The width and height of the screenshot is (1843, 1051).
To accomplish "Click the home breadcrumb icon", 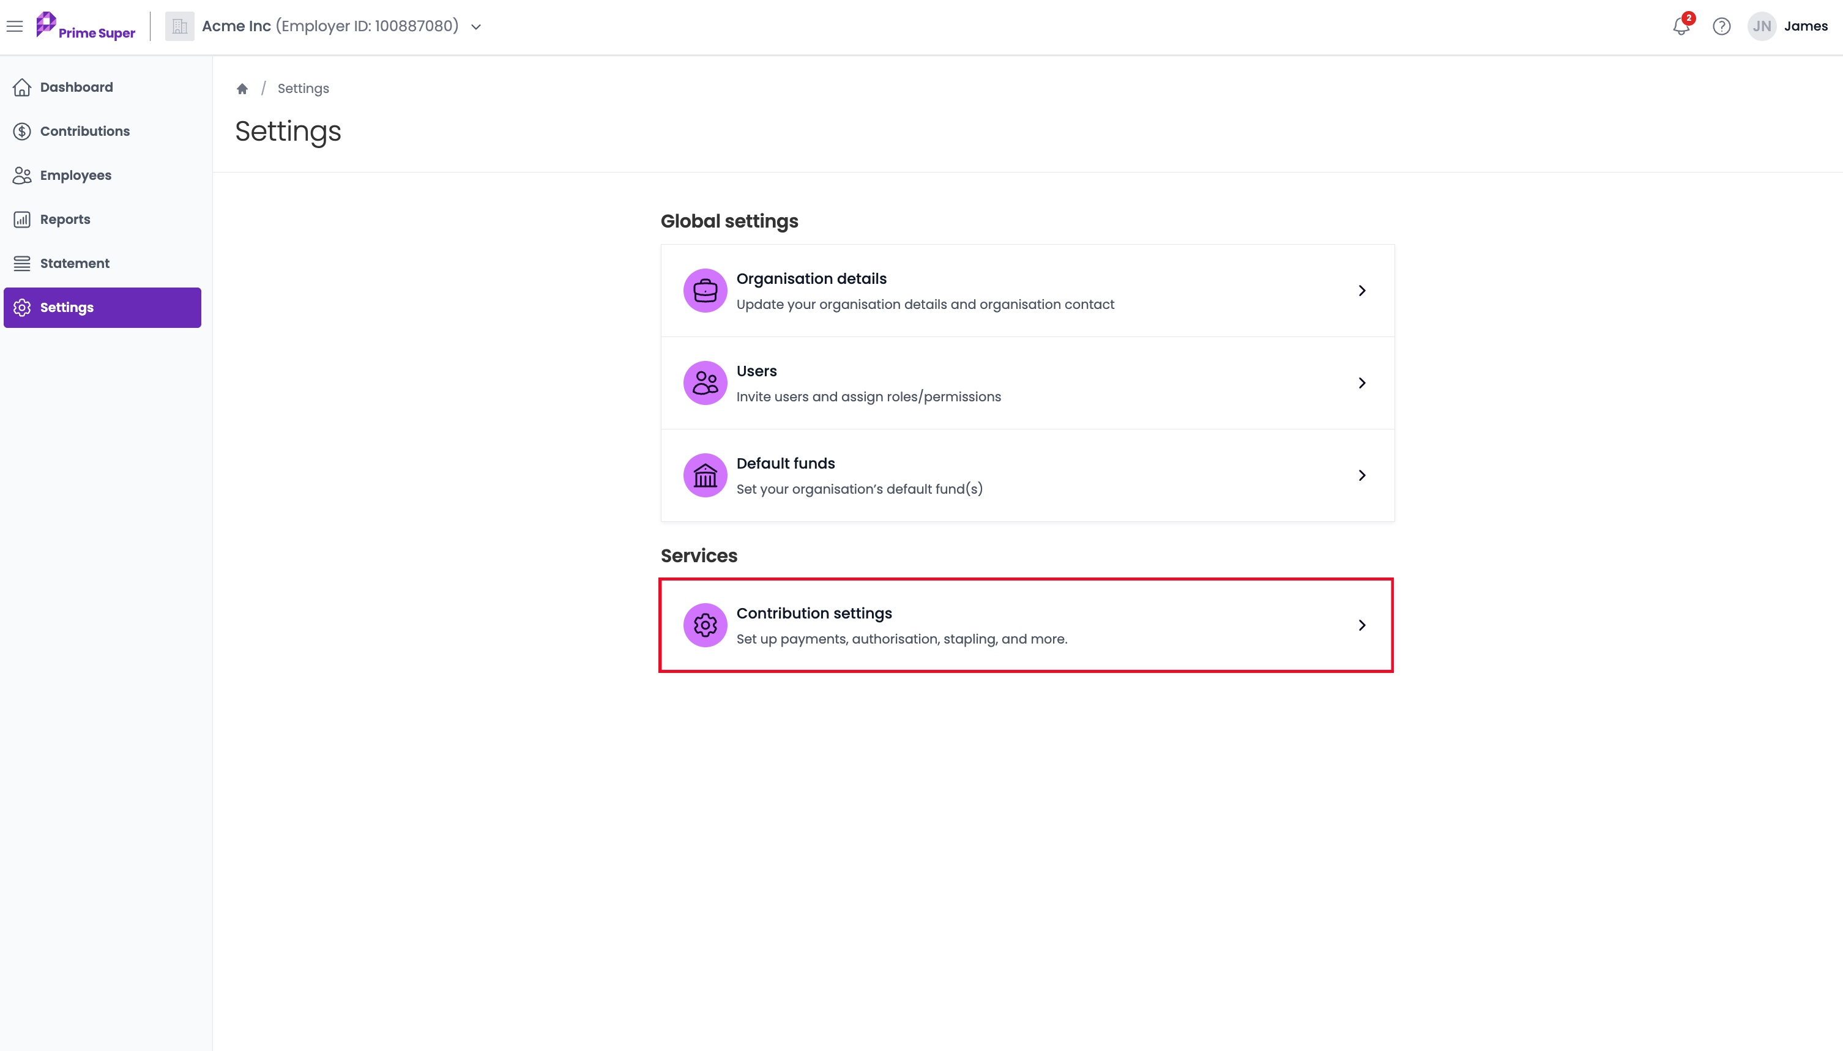I will [242, 89].
